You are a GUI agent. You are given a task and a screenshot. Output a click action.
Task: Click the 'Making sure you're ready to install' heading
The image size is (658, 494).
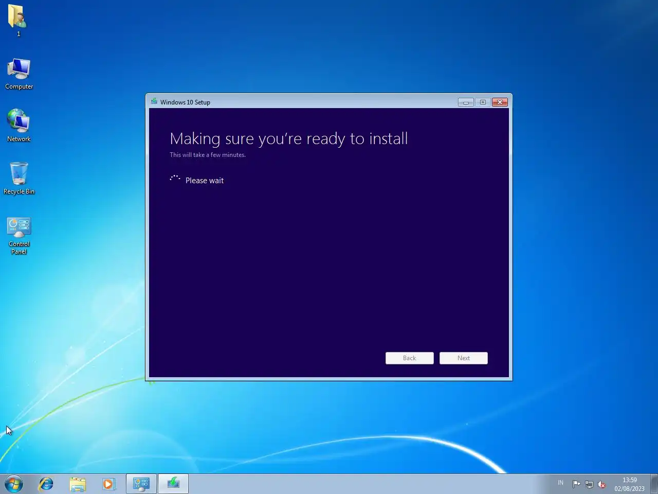coord(289,138)
